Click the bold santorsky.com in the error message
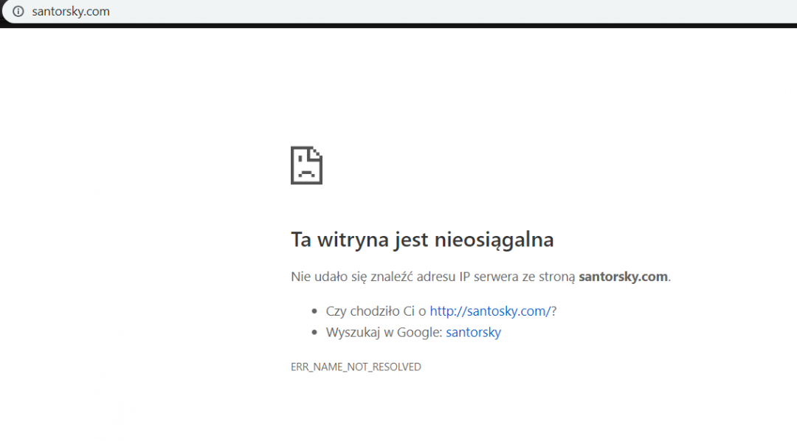Image resolution: width=797 pixels, height=441 pixels. (x=622, y=276)
